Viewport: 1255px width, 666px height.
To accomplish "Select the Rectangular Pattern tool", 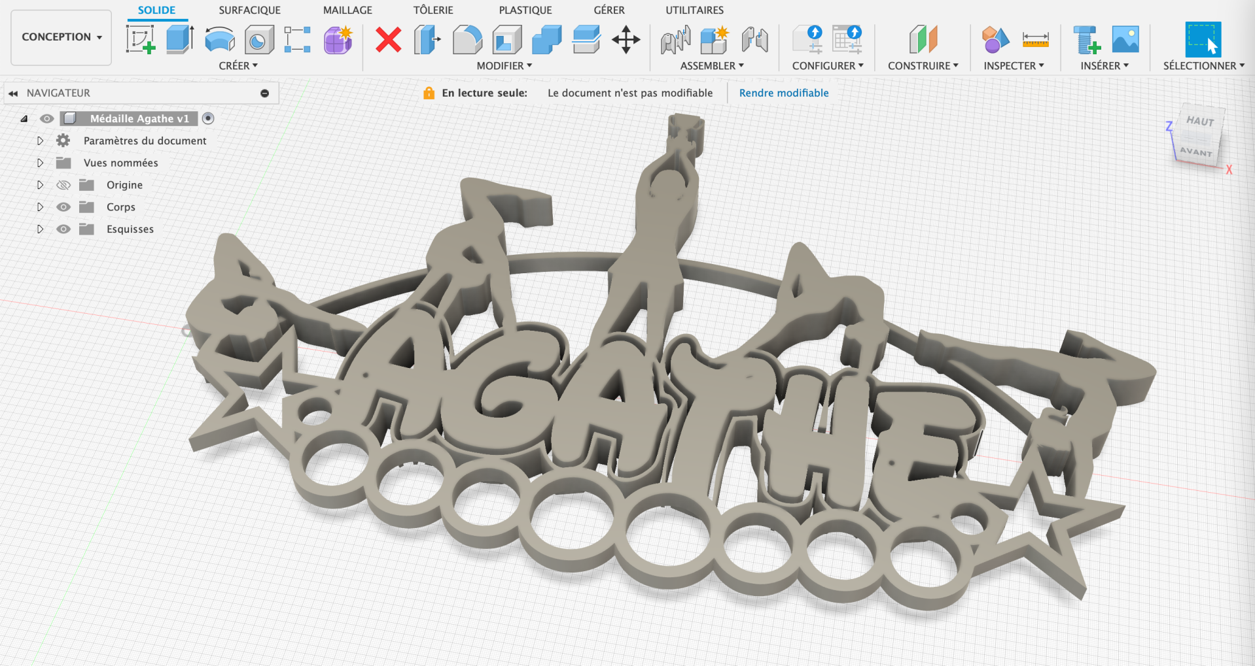I will 298,39.
